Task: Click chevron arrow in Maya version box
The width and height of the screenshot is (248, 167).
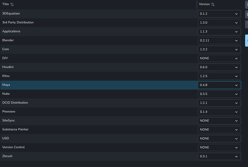Action: (x=236, y=85)
